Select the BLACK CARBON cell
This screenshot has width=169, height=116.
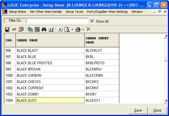(x=50, y=75)
